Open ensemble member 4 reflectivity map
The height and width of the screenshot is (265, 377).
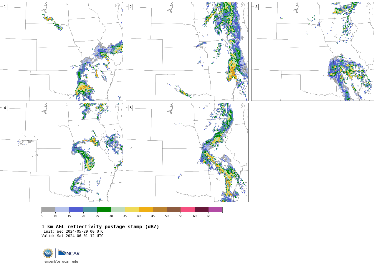[61, 152]
